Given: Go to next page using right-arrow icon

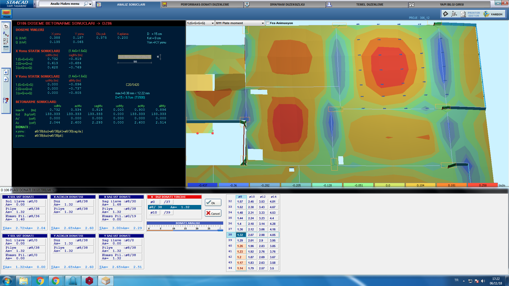Looking at the screenshot, I should [6, 79].
